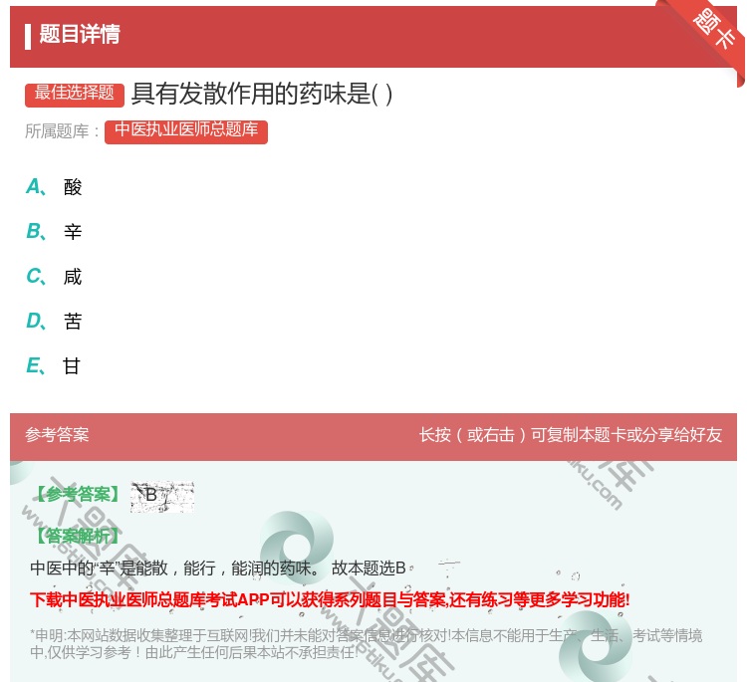
Task: Pick answer C 咸
Action: tap(72, 277)
